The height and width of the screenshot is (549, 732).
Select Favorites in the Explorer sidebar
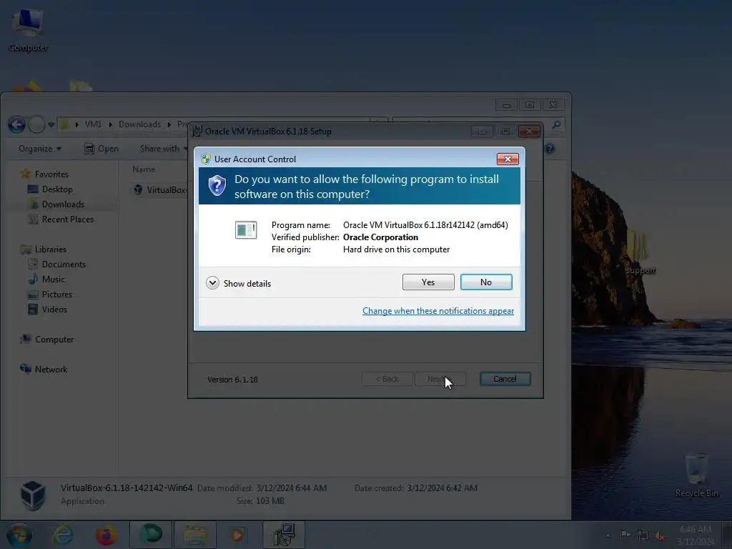[x=51, y=174]
